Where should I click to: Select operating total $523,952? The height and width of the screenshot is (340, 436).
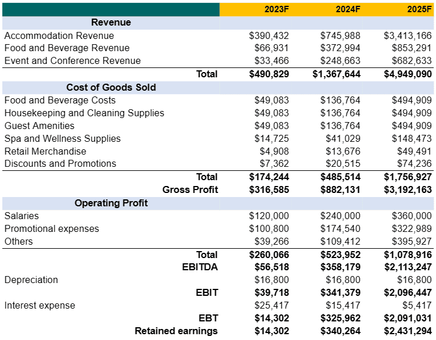(x=340, y=255)
